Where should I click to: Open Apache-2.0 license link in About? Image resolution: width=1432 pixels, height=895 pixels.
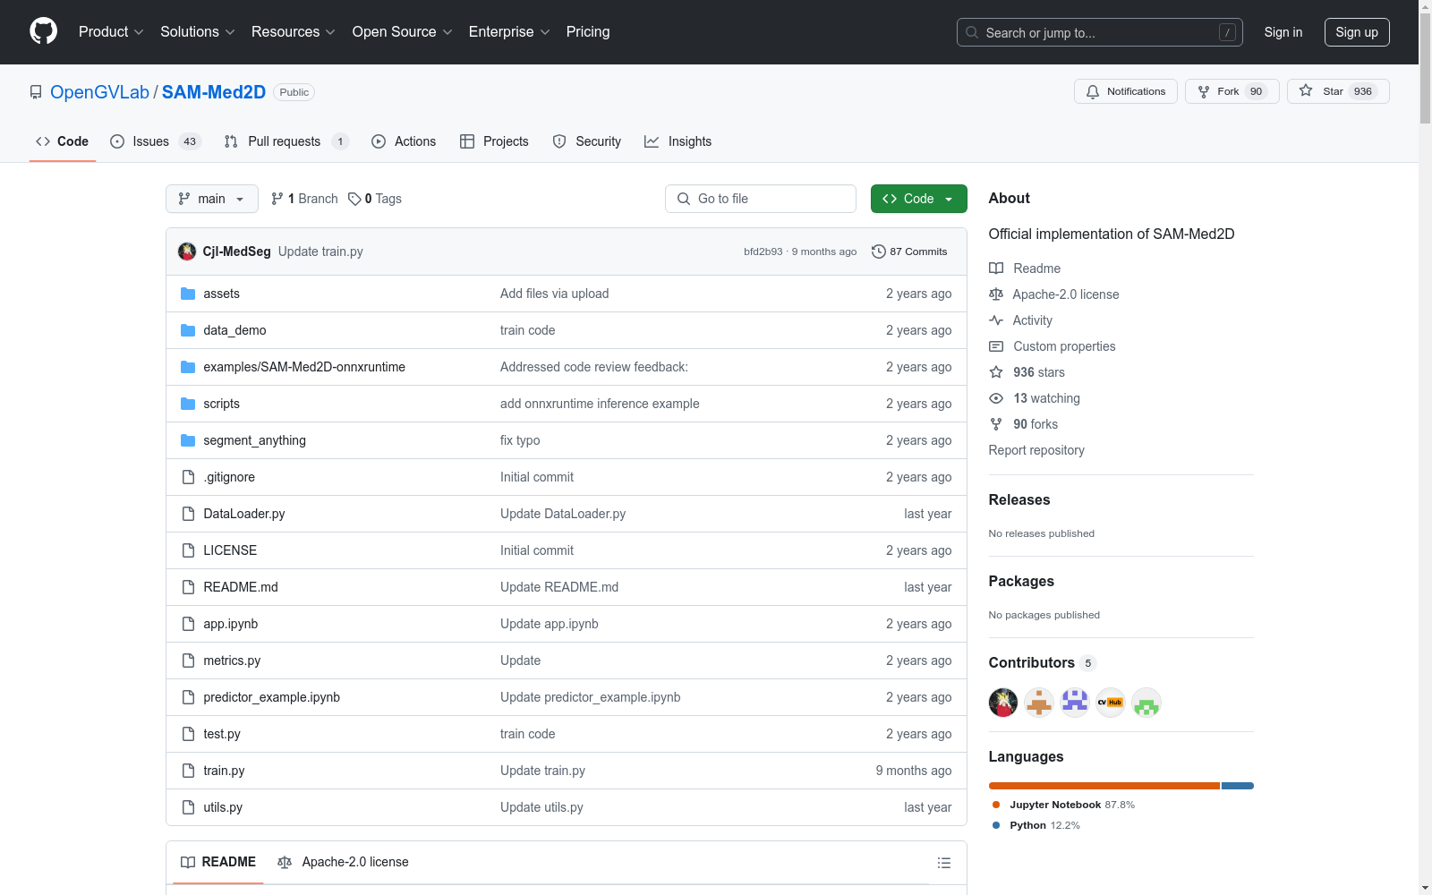click(x=1054, y=294)
